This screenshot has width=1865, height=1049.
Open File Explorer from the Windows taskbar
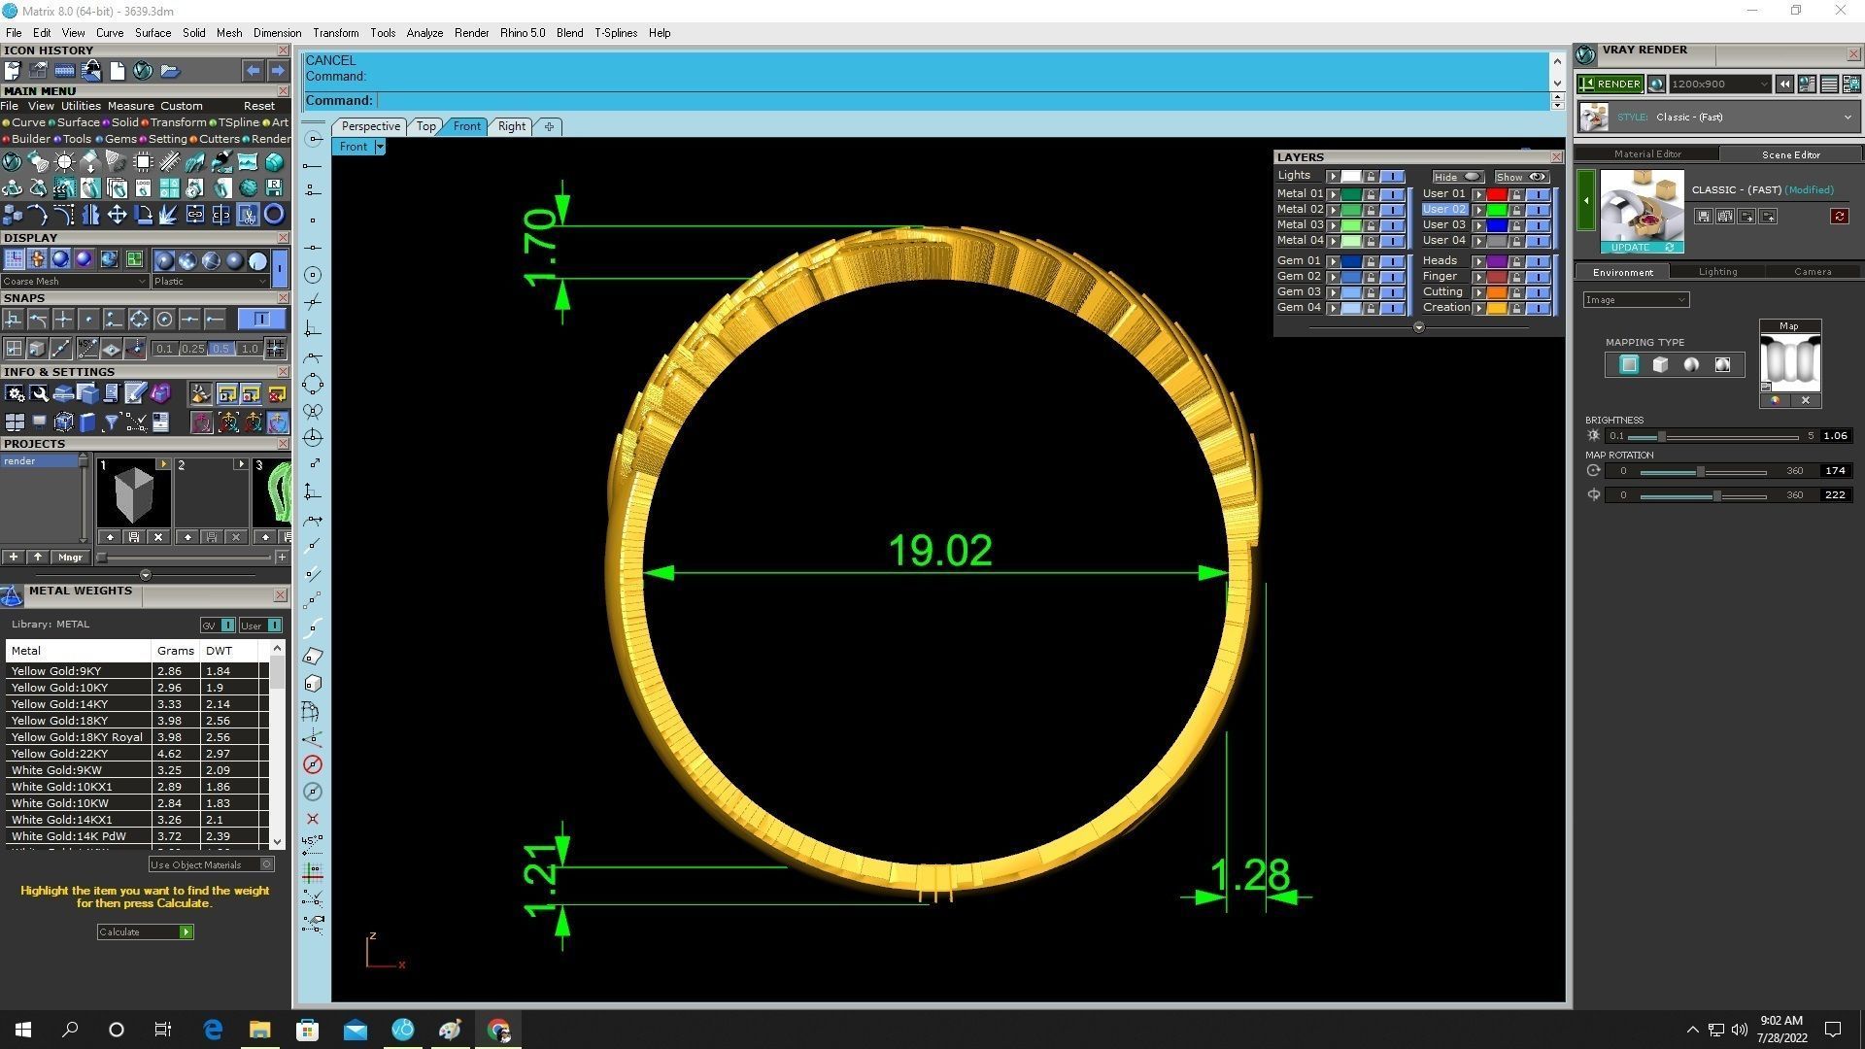(259, 1030)
